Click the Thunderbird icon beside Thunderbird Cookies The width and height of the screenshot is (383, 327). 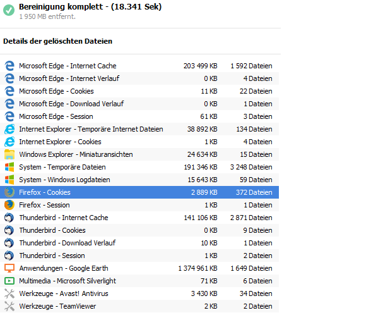point(9,230)
